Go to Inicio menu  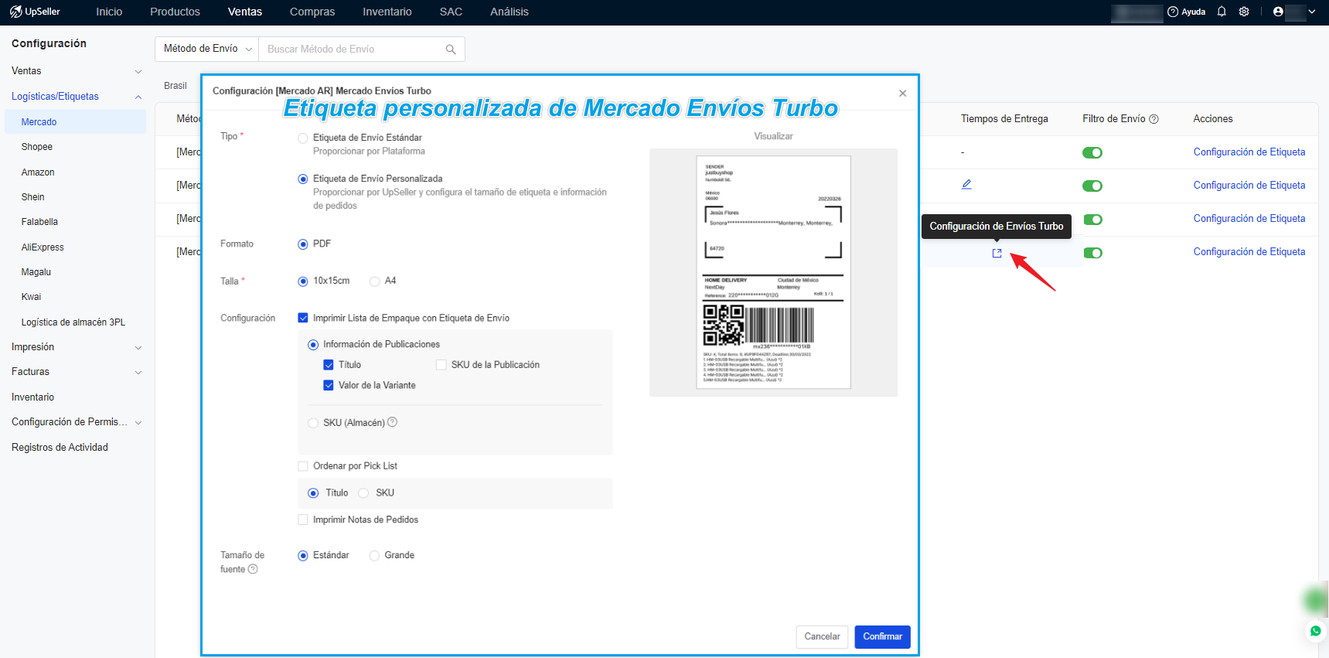click(x=109, y=12)
